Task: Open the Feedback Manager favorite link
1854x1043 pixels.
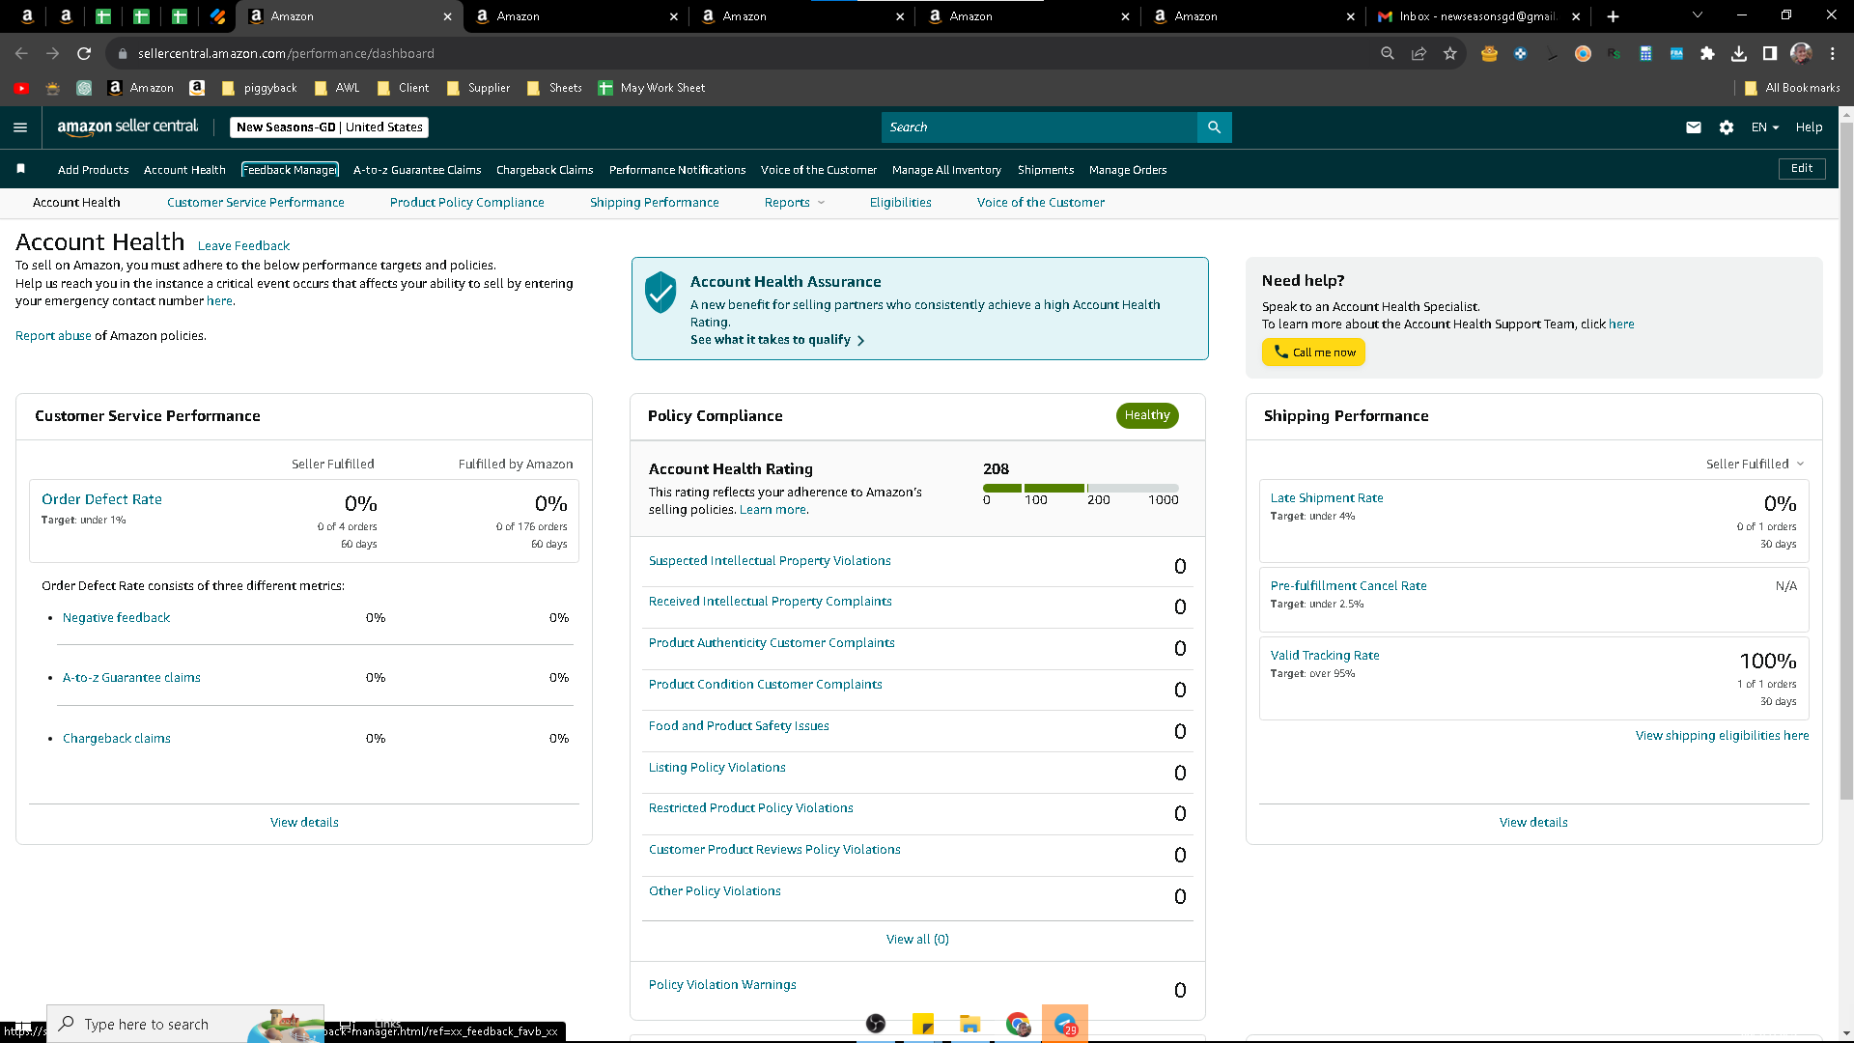Action: tap(290, 170)
